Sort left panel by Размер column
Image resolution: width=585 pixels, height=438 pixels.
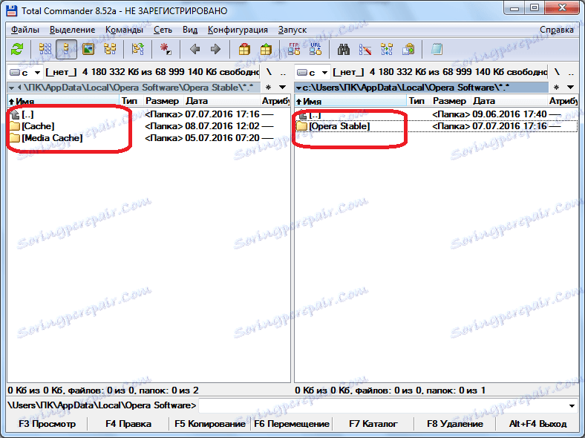point(163,101)
